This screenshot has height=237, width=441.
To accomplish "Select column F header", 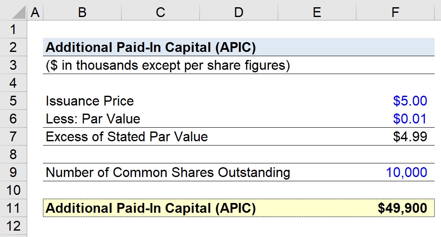I will click(x=395, y=13).
